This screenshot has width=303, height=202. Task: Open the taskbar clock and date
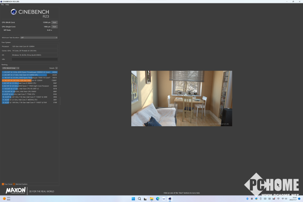tap(293, 199)
